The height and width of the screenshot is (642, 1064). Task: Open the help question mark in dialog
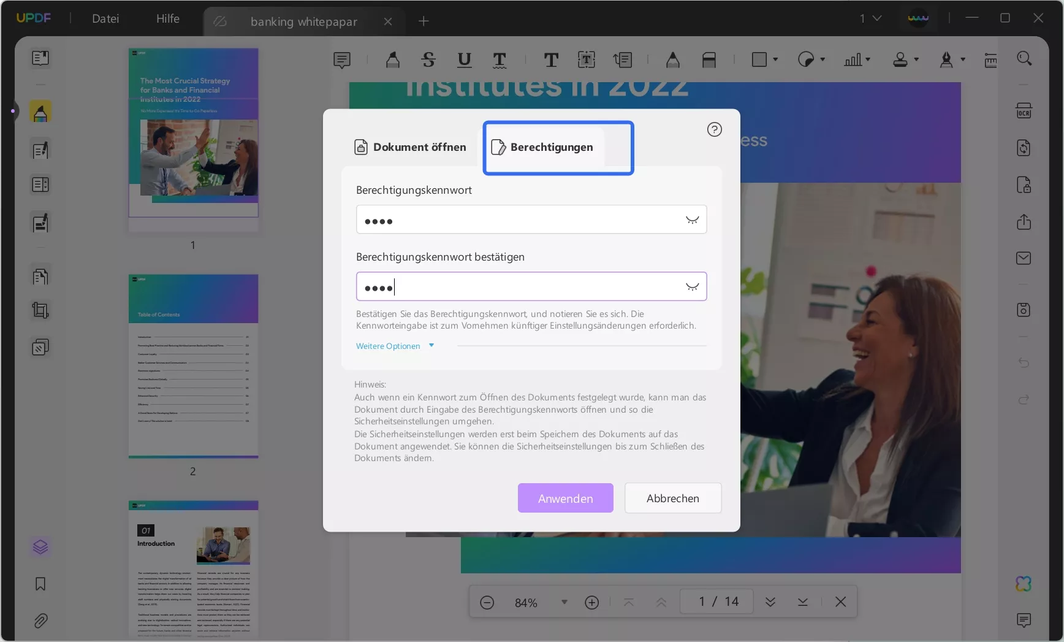[714, 129]
